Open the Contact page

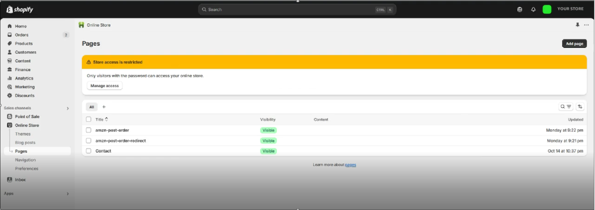[103, 151]
